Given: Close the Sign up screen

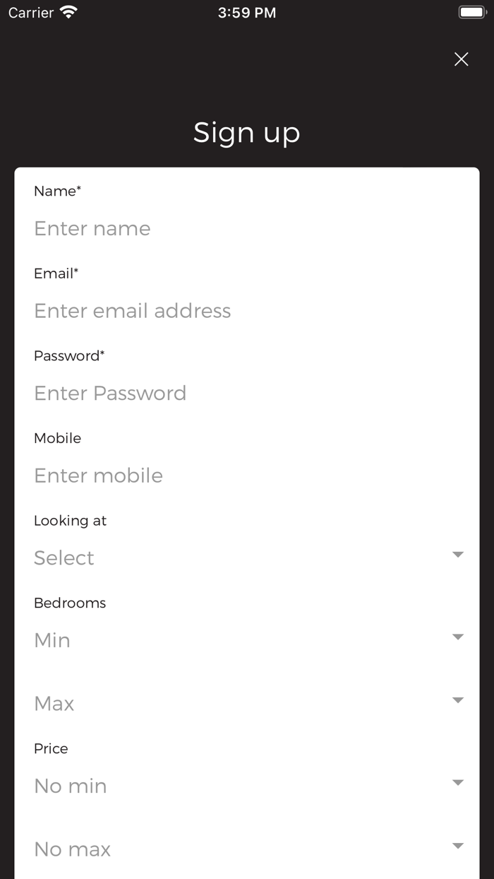Looking at the screenshot, I should point(461,59).
